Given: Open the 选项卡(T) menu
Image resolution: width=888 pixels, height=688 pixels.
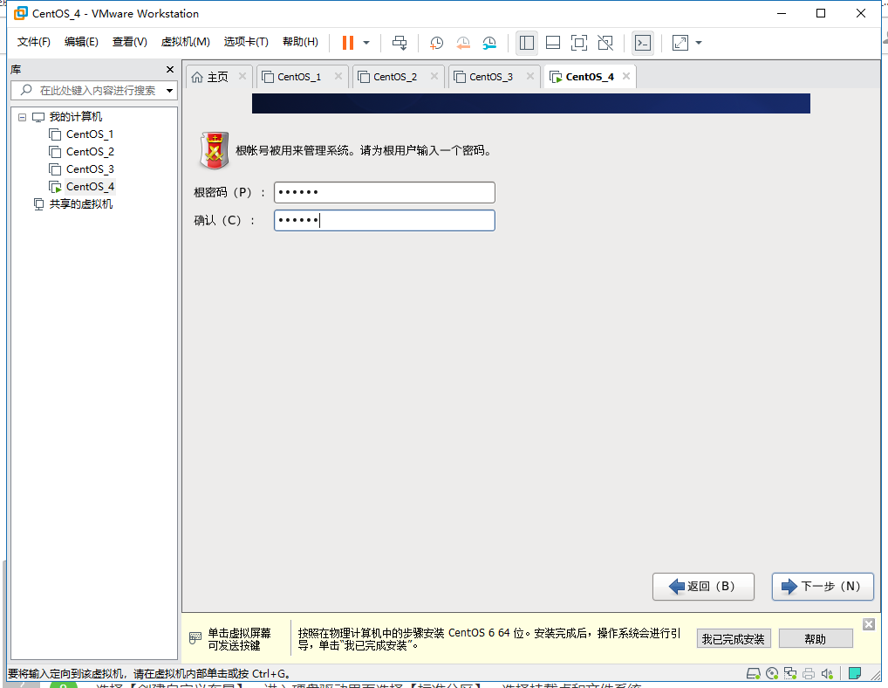Looking at the screenshot, I should point(246,42).
